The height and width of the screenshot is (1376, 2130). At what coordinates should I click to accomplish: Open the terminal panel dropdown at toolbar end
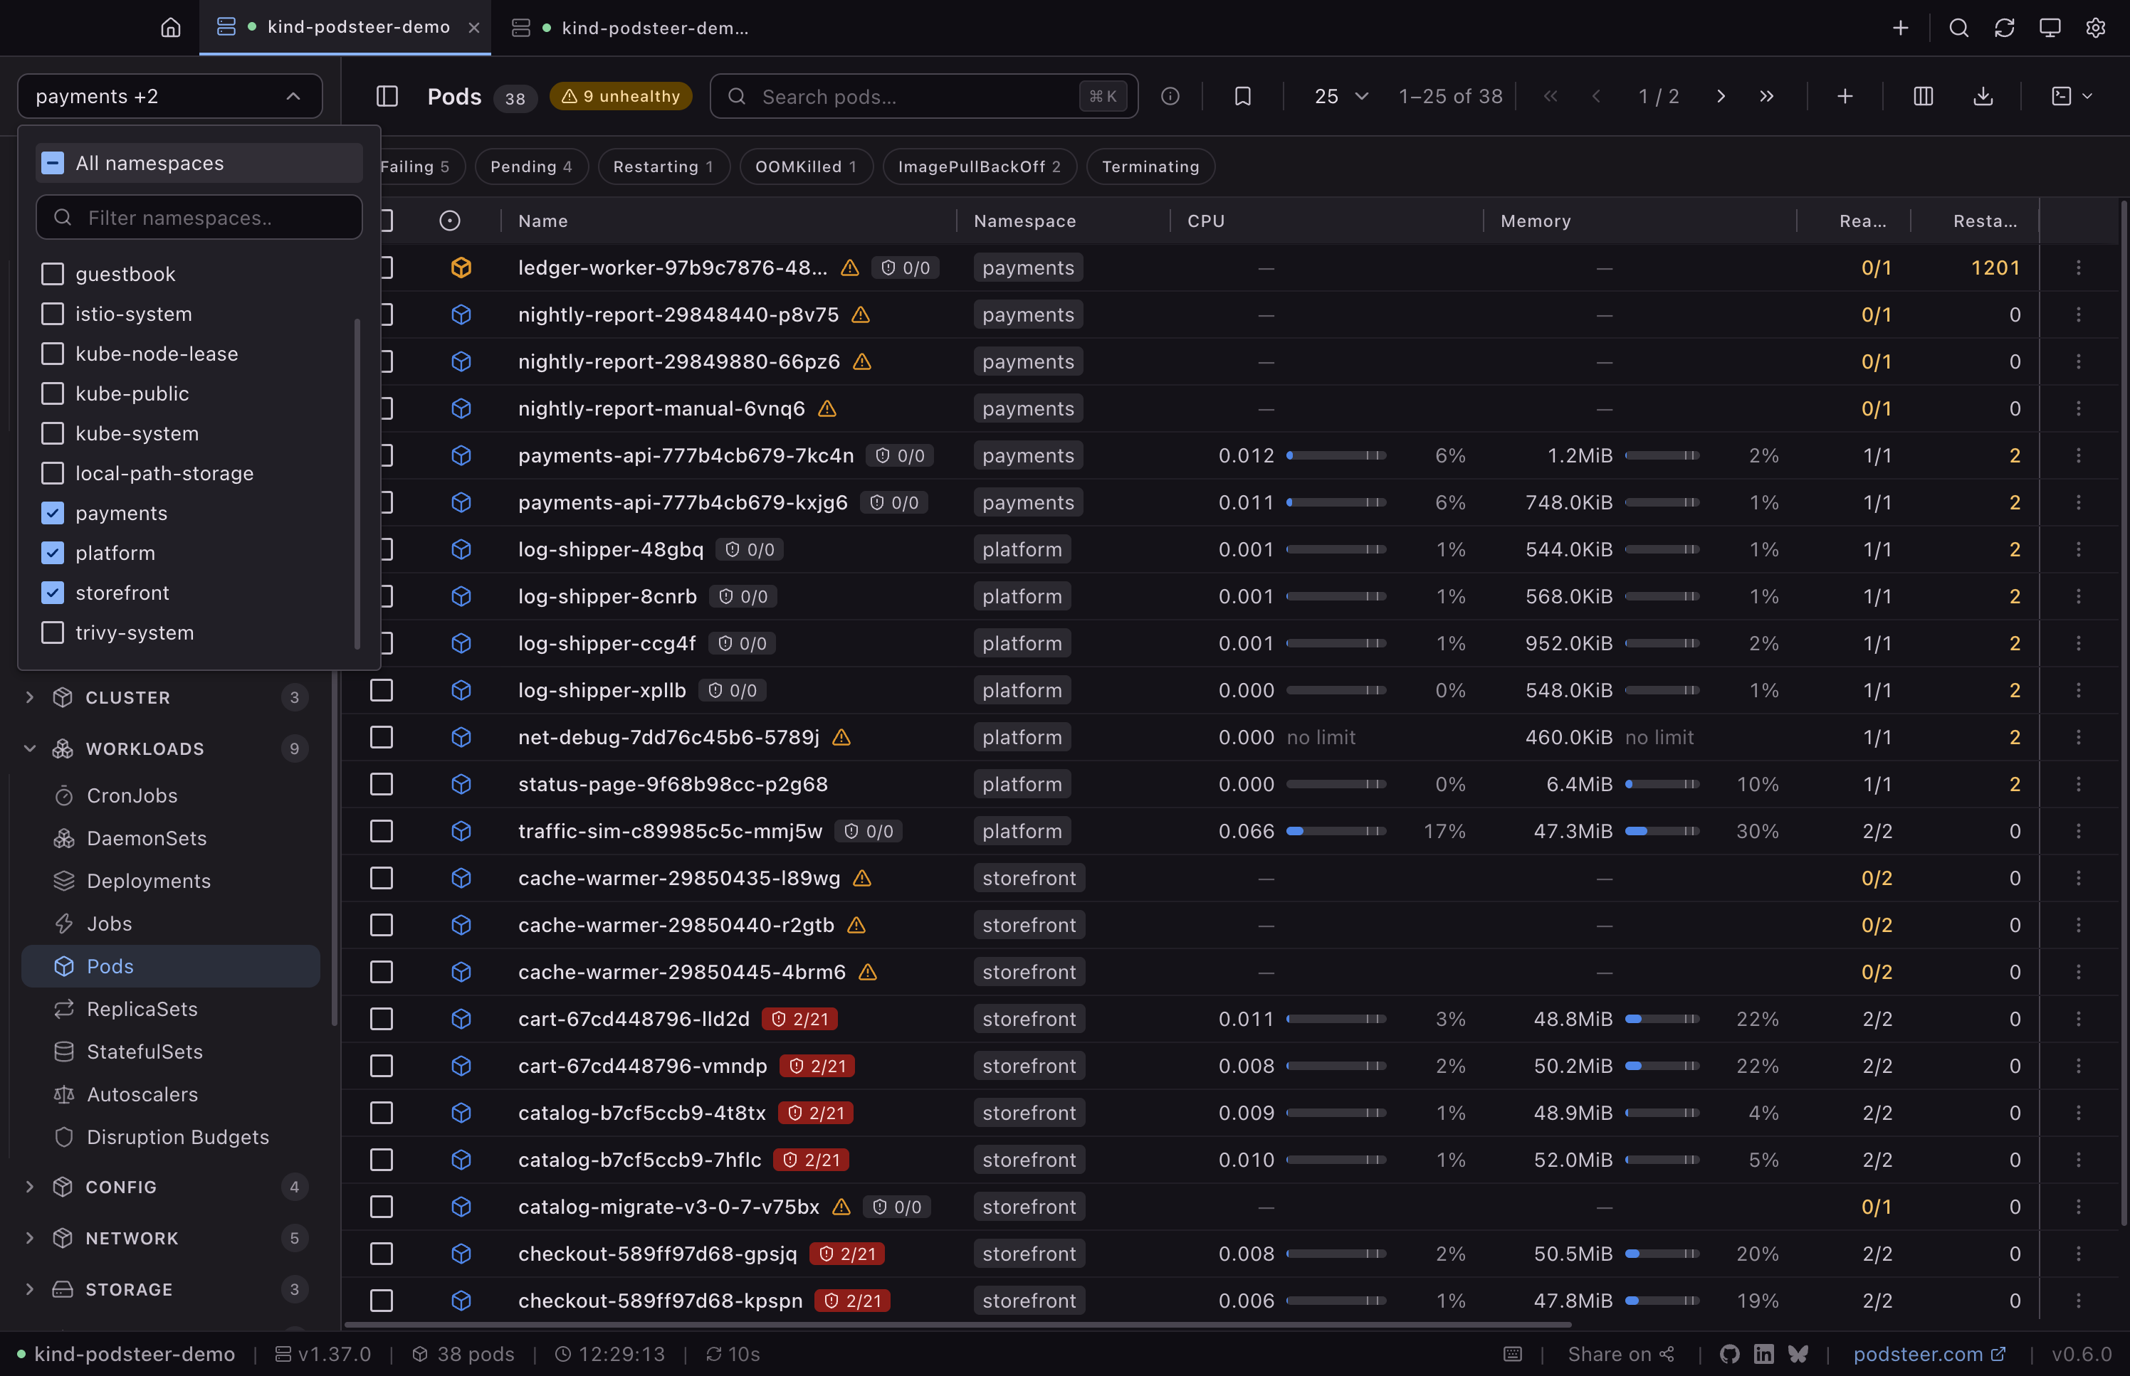(x=2072, y=97)
